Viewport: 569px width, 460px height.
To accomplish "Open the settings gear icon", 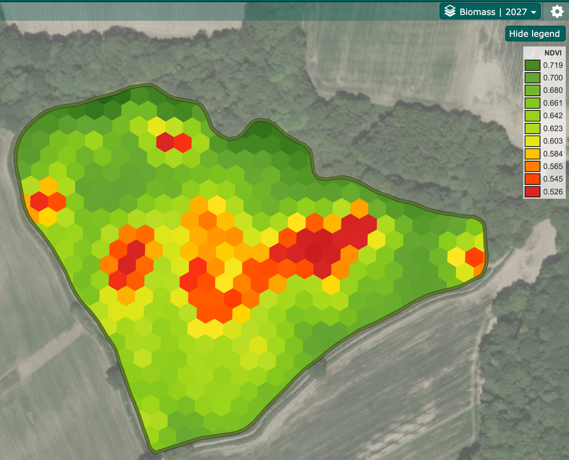I will click(557, 11).
